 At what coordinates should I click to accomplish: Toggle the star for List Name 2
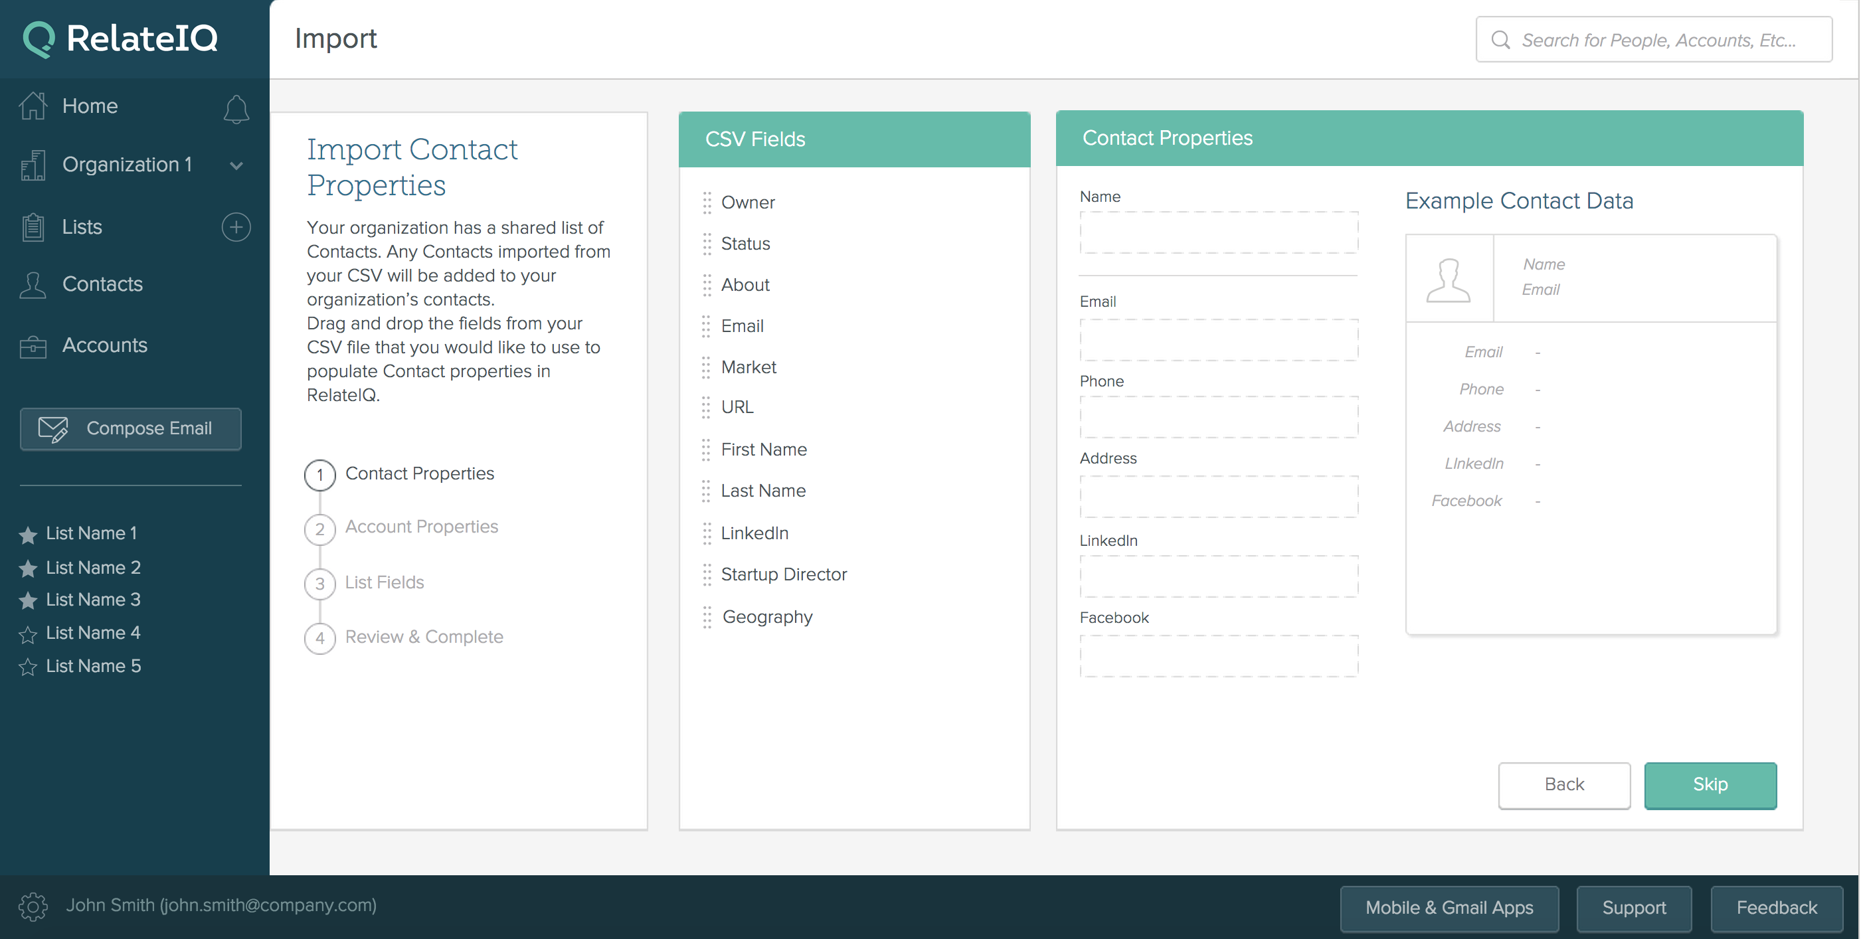point(28,568)
